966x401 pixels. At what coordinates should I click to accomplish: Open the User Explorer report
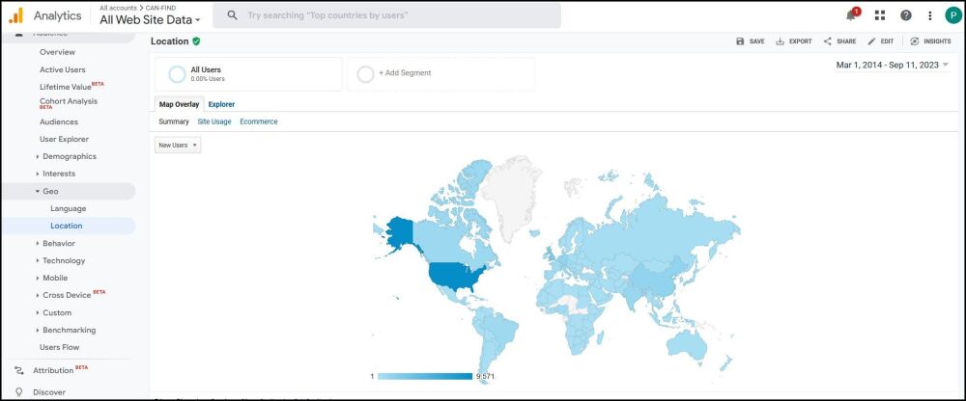tap(64, 139)
